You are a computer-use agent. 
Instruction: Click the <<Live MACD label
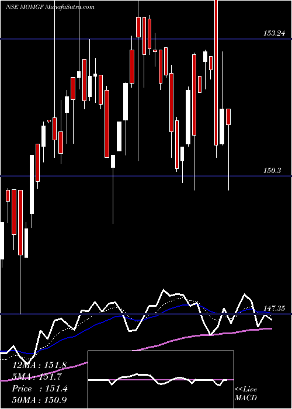click(x=246, y=394)
